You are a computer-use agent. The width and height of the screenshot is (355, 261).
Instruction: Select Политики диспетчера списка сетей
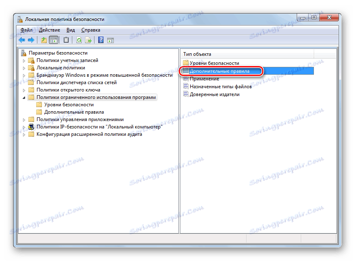[76, 82]
